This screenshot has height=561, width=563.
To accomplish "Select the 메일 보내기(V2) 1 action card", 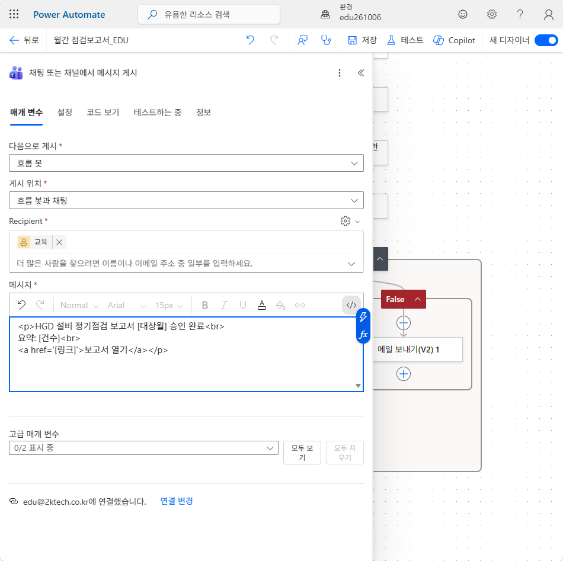I will pyautogui.click(x=418, y=350).
